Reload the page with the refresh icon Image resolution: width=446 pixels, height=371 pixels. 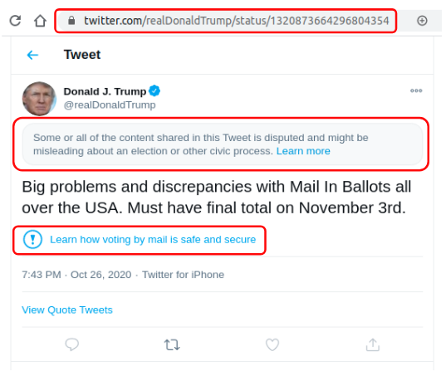pos(15,21)
